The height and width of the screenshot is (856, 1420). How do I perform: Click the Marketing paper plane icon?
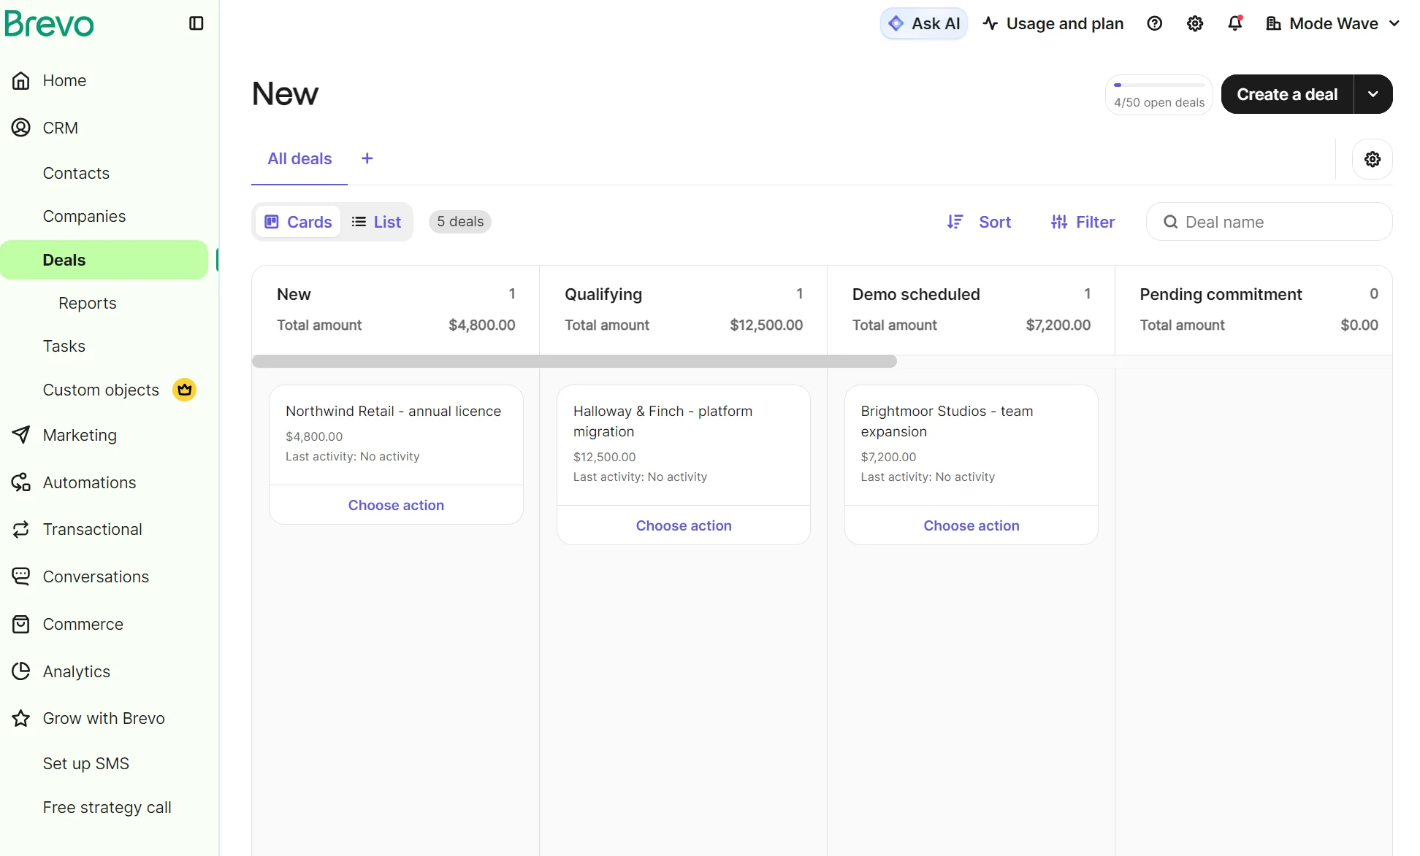point(21,435)
